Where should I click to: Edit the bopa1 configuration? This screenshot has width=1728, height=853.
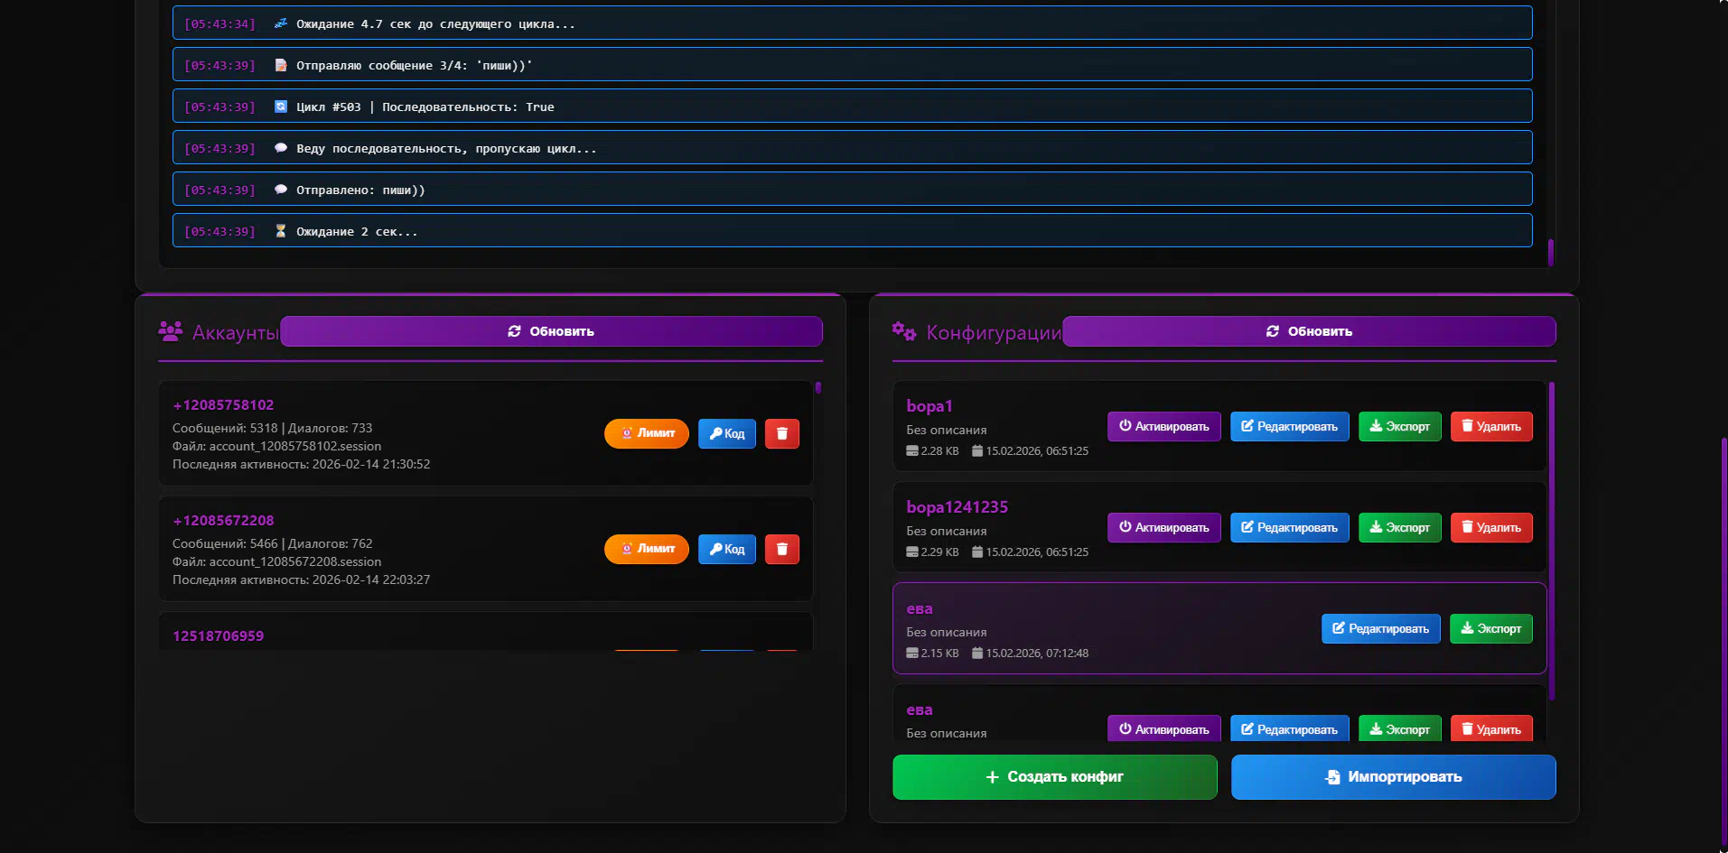click(x=1289, y=427)
